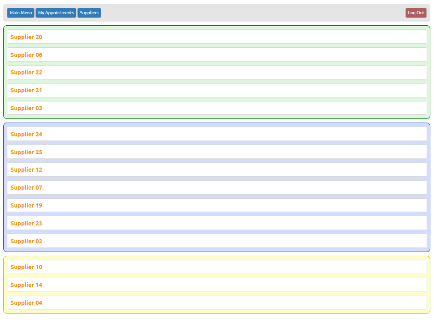Select Supplier 02 entry
This screenshot has height=320, width=434.
(217, 241)
